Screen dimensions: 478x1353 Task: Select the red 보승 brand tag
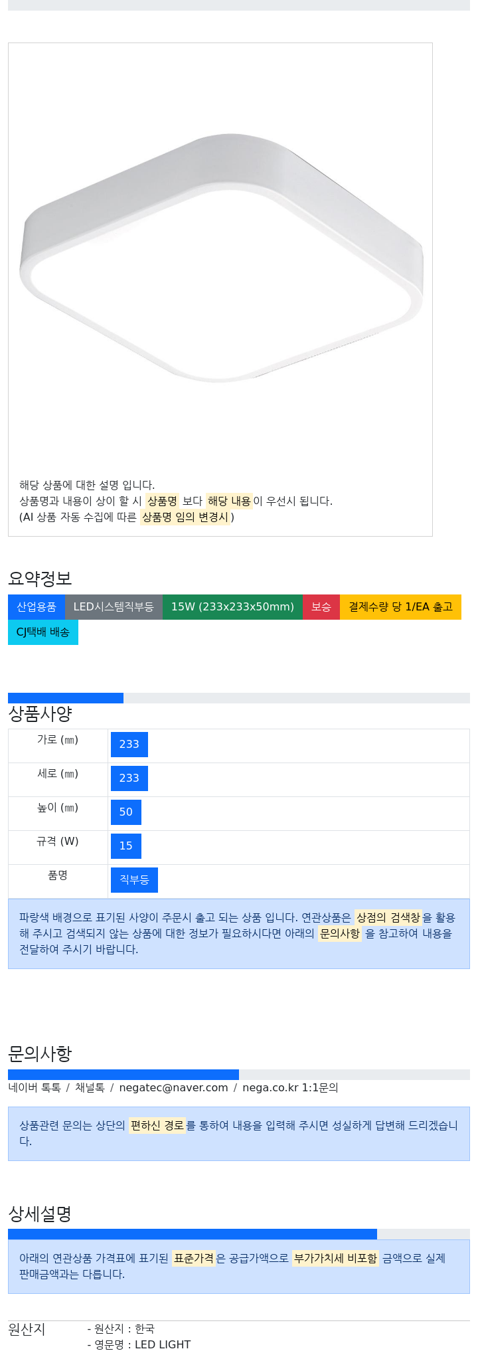click(x=321, y=607)
